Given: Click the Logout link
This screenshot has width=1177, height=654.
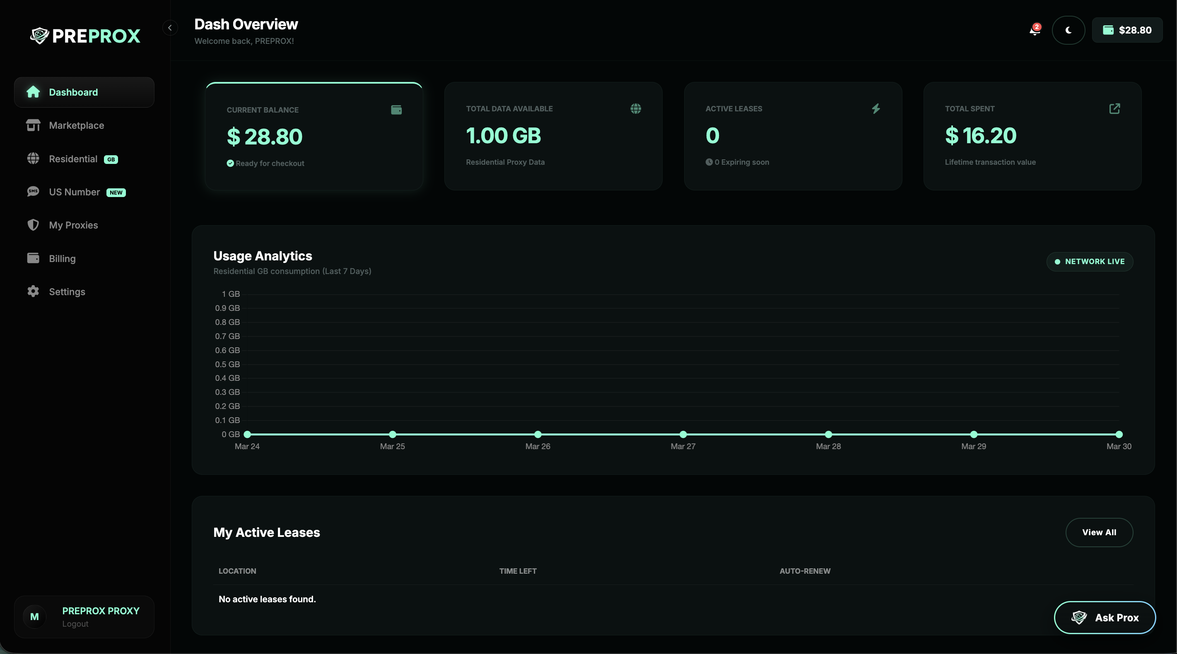Looking at the screenshot, I should click(x=76, y=624).
